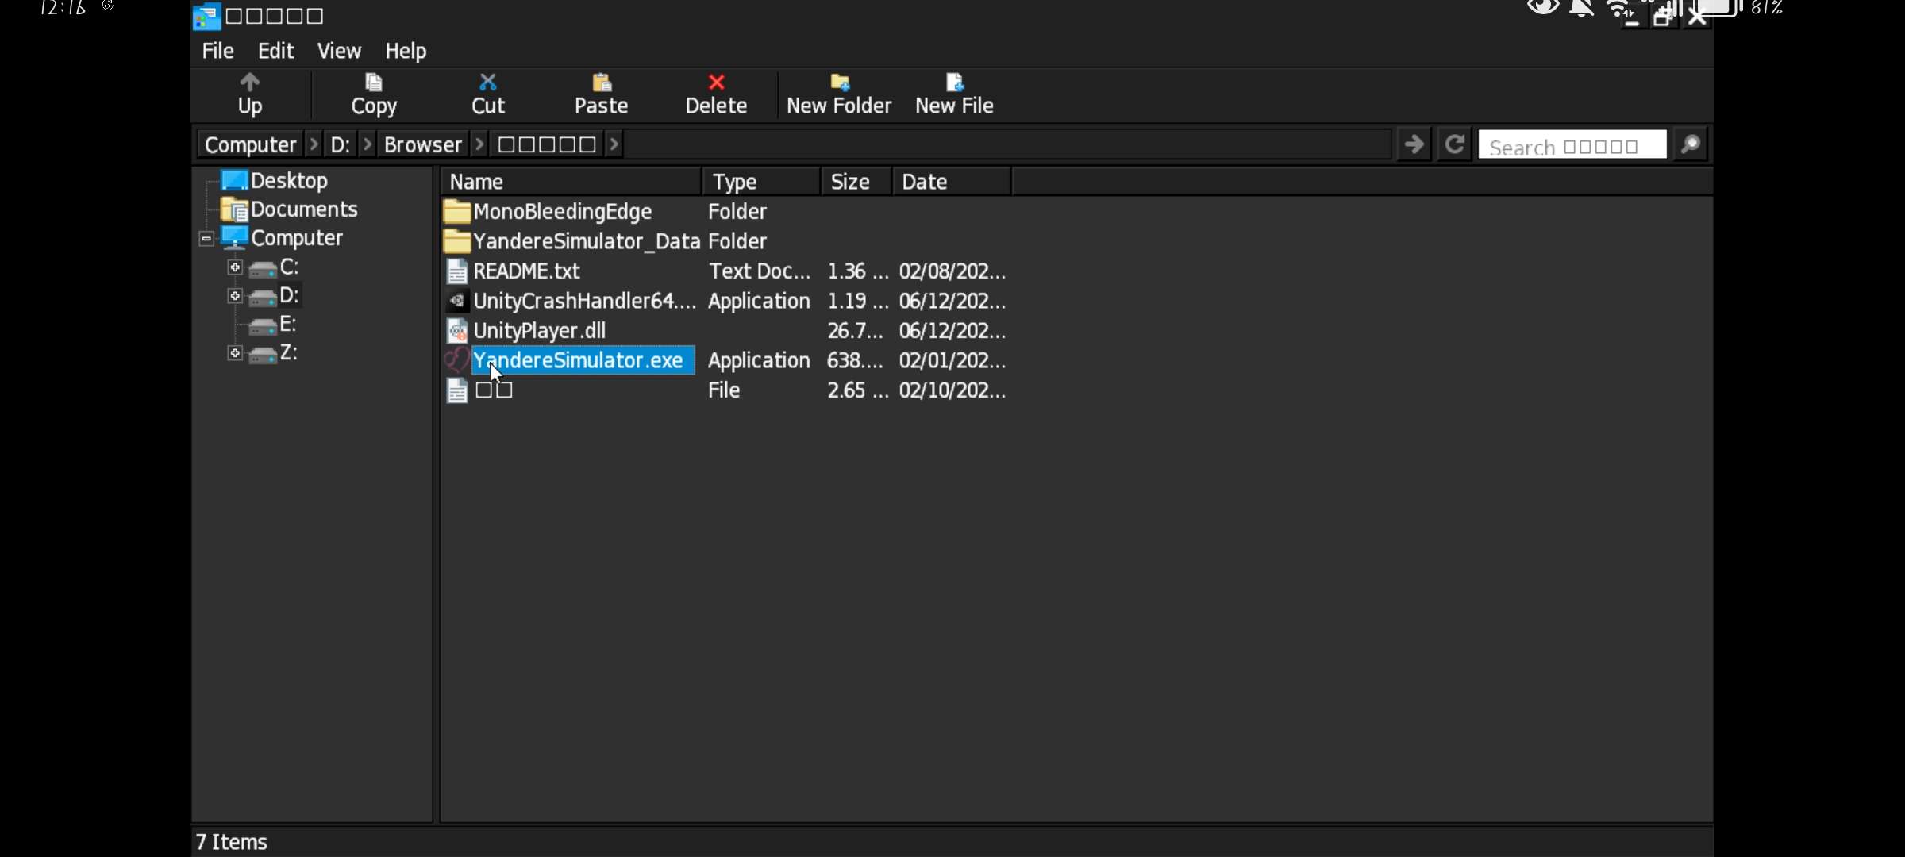
Task: Select Documents in the sidebar tree
Action: point(303,209)
